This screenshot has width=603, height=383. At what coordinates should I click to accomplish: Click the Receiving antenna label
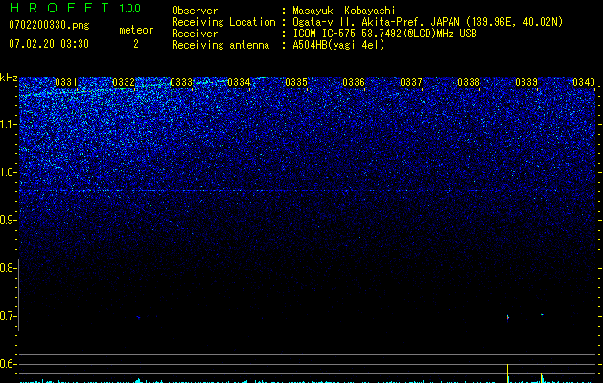pyautogui.click(x=220, y=45)
